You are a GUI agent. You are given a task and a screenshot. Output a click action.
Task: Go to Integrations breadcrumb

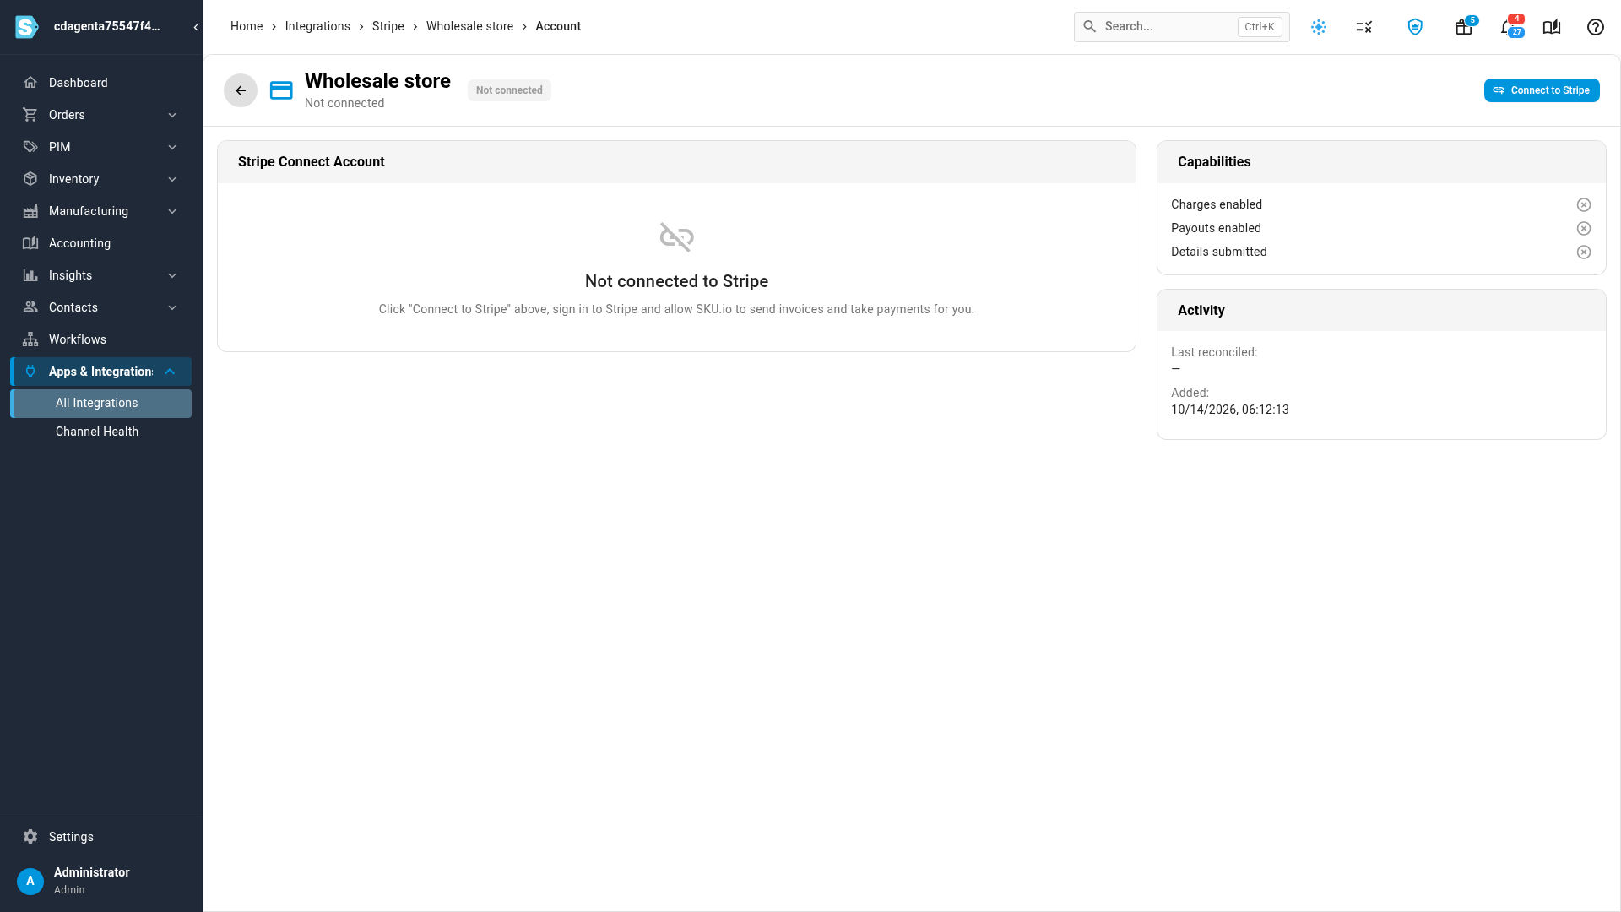coord(317,26)
